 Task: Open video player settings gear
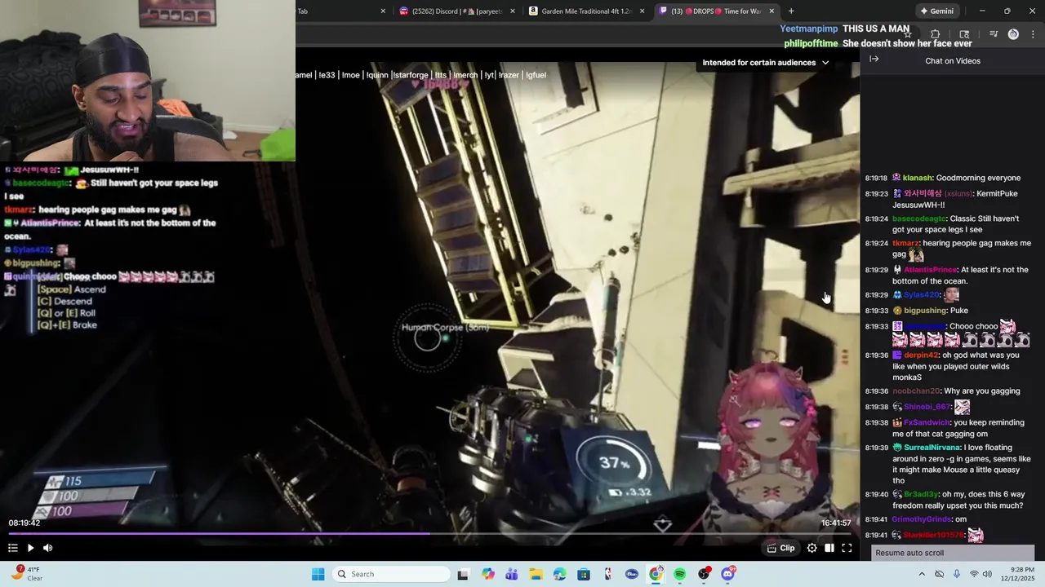pos(812,548)
